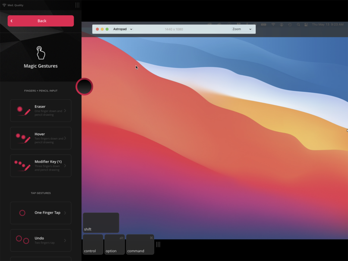Click the Spotlight search icon in the menu bar

tap(298, 25)
